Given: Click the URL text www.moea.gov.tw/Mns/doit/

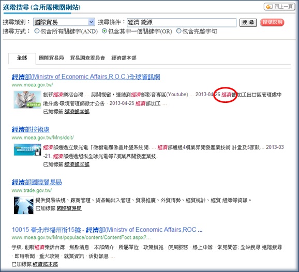Looking at the screenshot, I should [43, 138].
